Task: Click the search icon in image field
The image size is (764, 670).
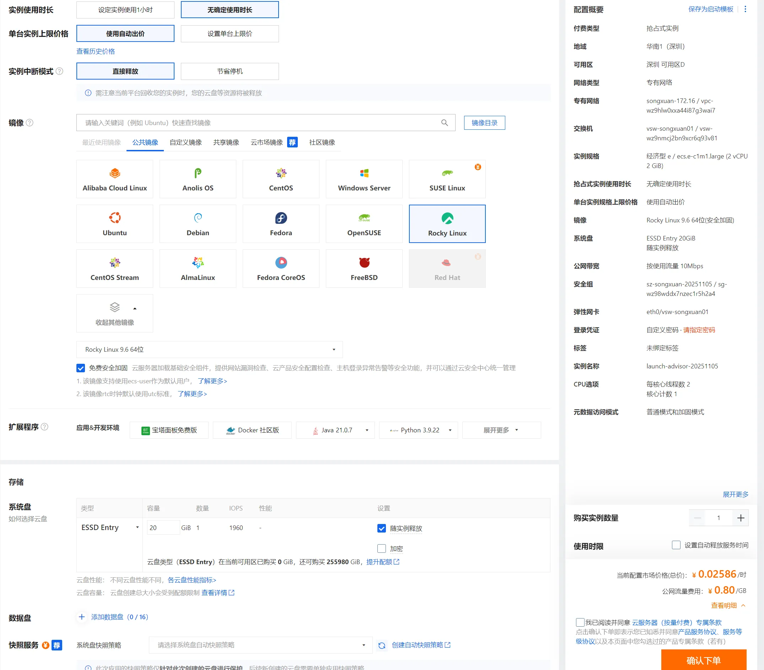Action: [445, 123]
